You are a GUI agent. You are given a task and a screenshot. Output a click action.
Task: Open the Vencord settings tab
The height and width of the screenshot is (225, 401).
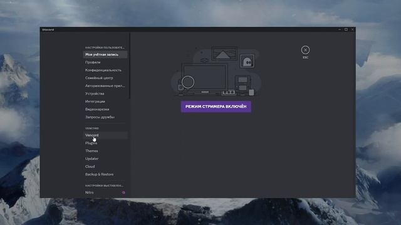(x=105, y=135)
